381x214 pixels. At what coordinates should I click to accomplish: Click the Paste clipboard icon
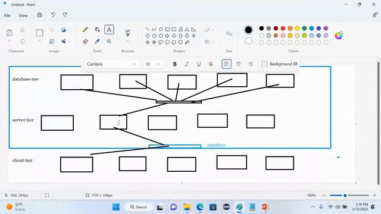tap(10, 33)
